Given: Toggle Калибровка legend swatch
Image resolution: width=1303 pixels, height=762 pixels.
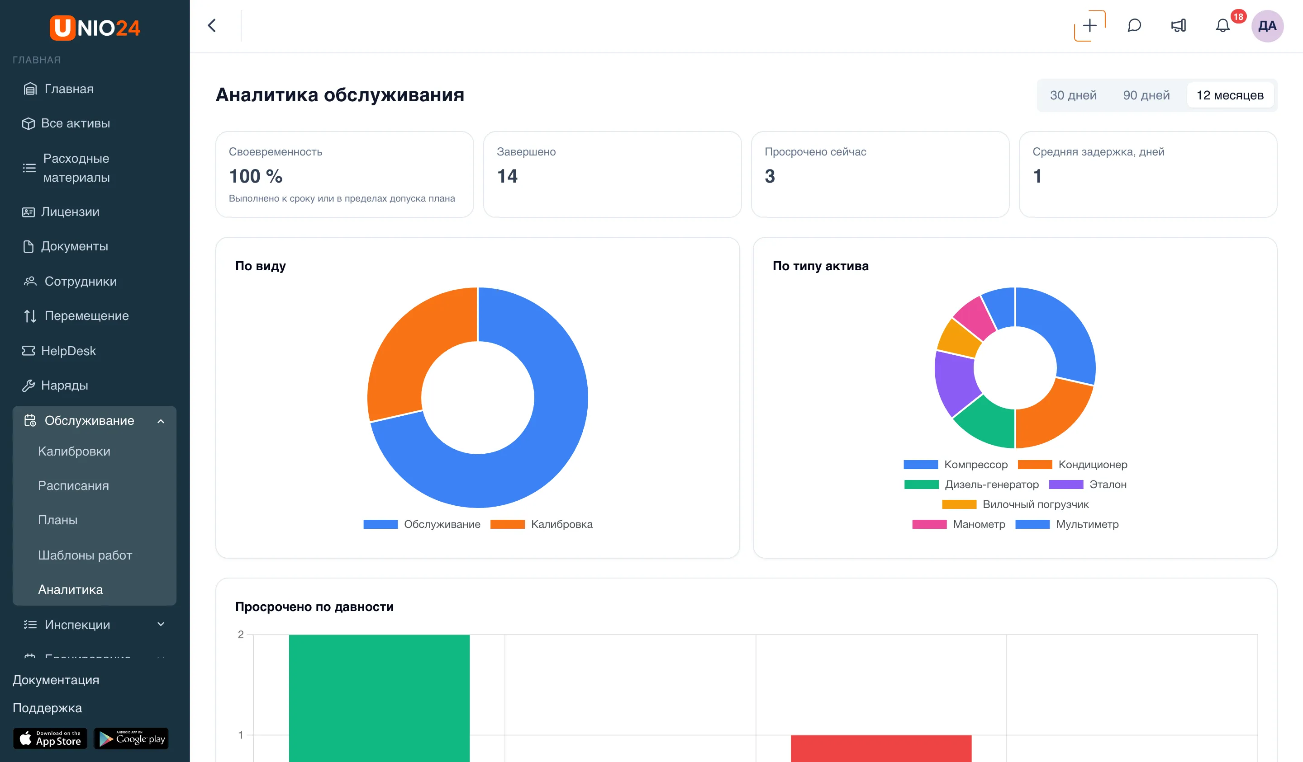Looking at the screenshot, I should click(x=507, y=524).
